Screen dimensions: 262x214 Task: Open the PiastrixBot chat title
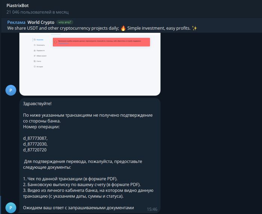pos(18,6)
